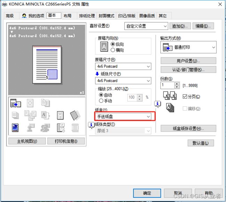
Task: Click the date/time stamp page icon with clock
Action: pyautogui.click(x=61, y=127)
